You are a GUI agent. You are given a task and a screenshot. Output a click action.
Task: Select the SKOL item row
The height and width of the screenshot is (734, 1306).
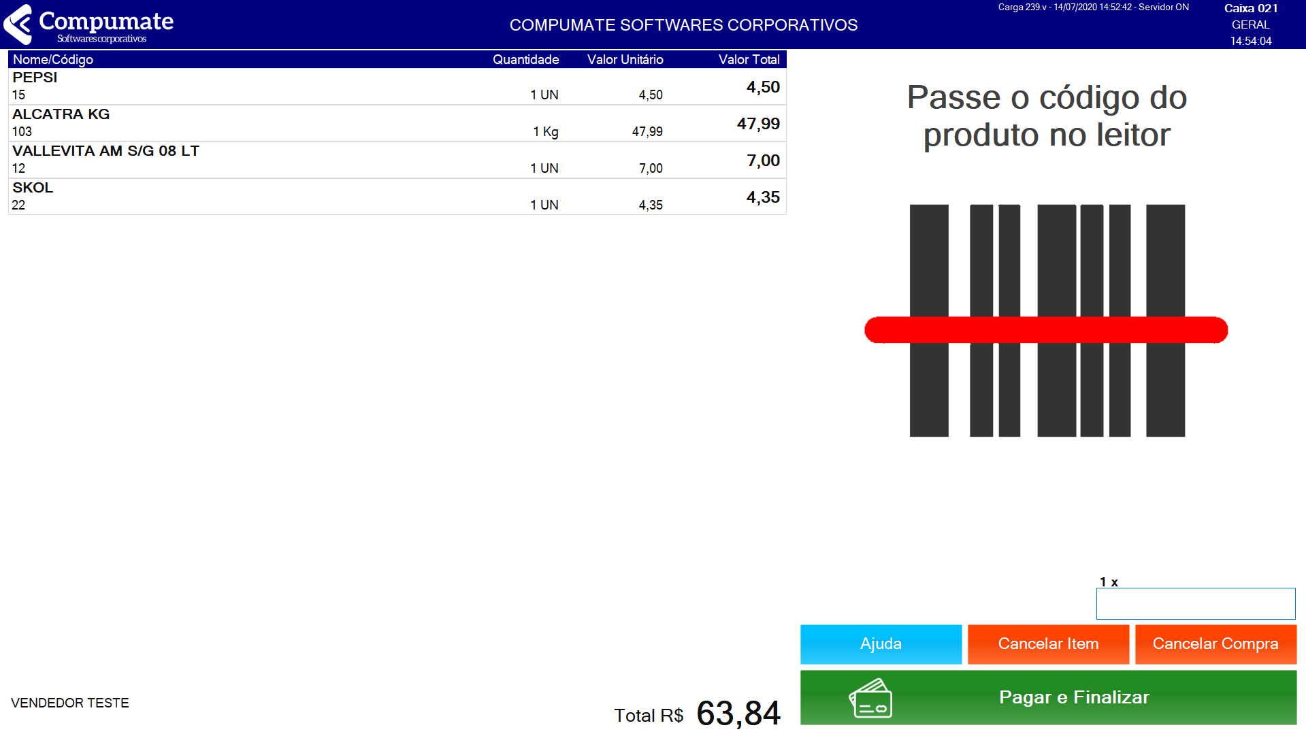tap(397, 197)
